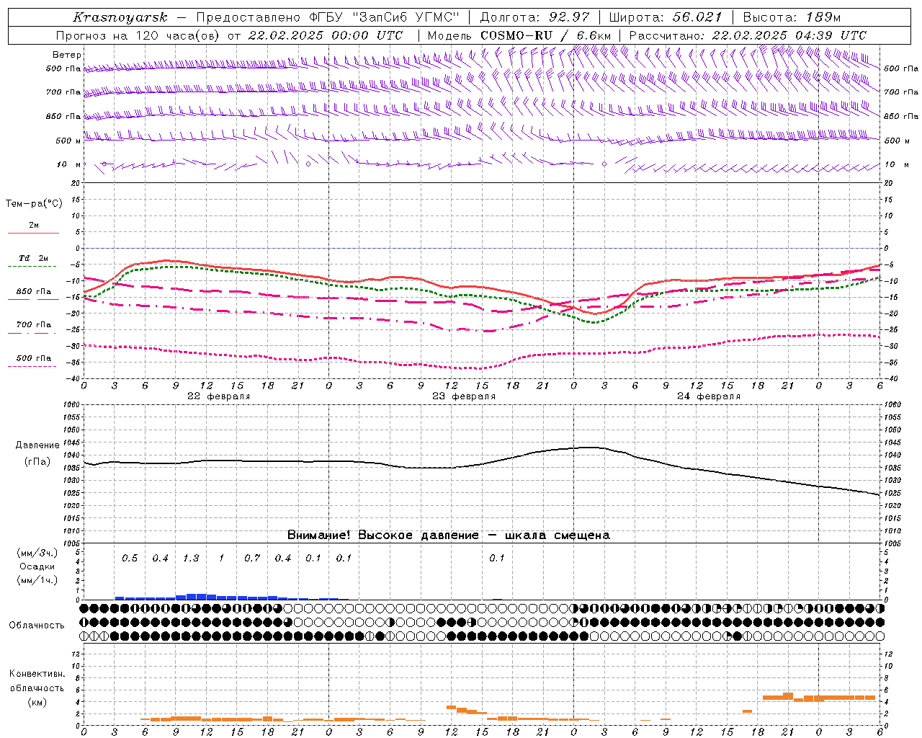Click the Тем-ра(°C) panel label
Screen dimensions: 922x738
point(34,203)
